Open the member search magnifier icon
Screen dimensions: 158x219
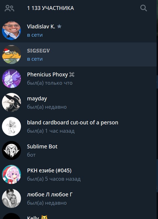tap(143, 8)
